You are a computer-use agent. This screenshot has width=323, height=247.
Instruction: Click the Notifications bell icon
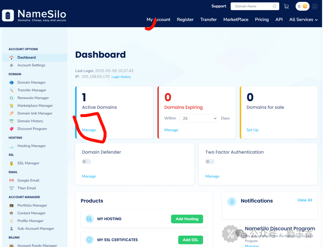click(x=232, y=202)
